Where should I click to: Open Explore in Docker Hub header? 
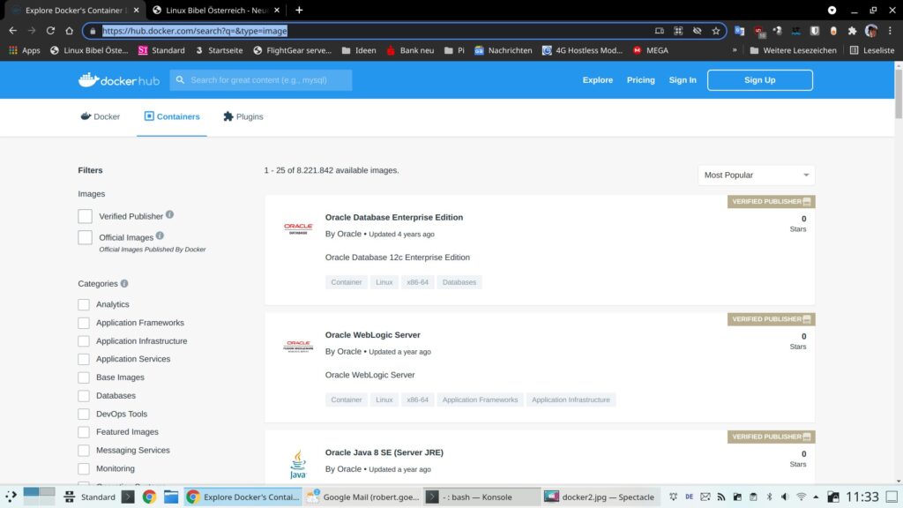coord(598,80)
